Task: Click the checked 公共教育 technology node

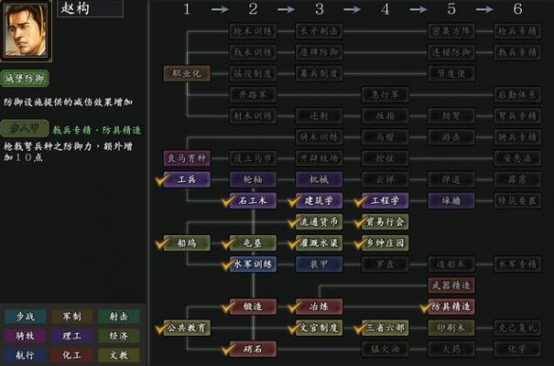Action: [x=187, y=328]
